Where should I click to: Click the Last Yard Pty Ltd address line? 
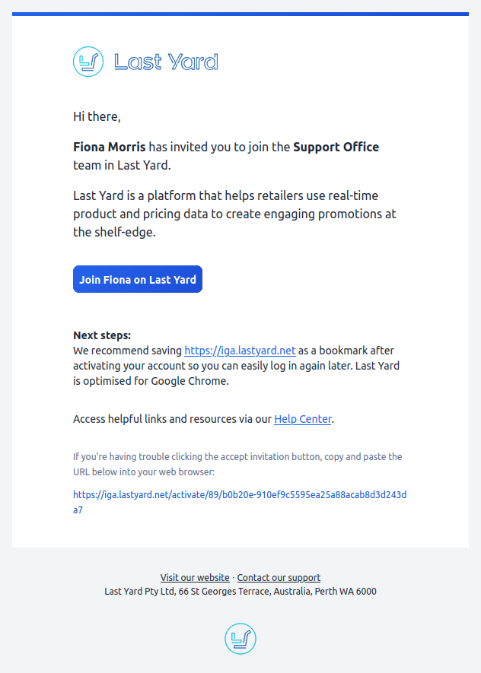click(240, 592)
